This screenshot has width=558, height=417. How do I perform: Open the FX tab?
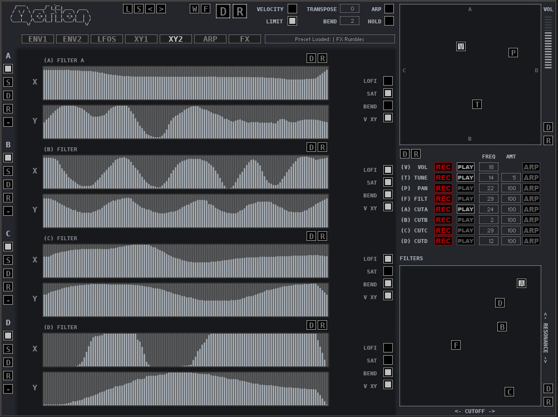click(245, 39)
